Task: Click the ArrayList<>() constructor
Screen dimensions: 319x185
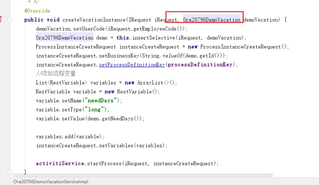Action: tap(156, 83)
